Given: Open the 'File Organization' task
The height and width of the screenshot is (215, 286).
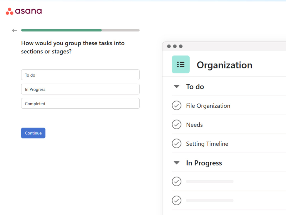Looking at the screenshot, I should point(208,106).
